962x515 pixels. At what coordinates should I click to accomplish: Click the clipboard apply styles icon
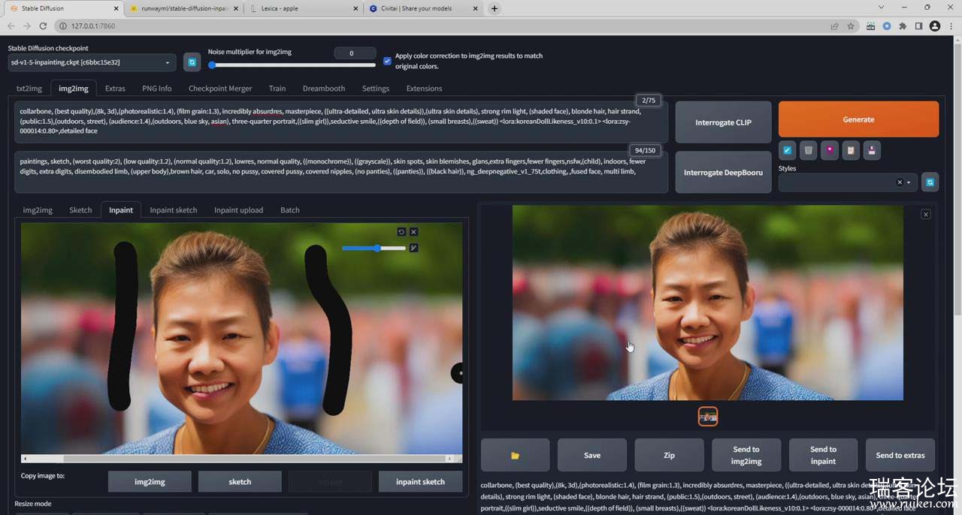[850, 150]
